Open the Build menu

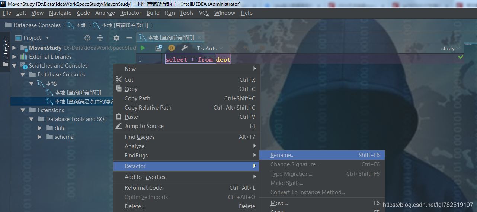[153, 13]
